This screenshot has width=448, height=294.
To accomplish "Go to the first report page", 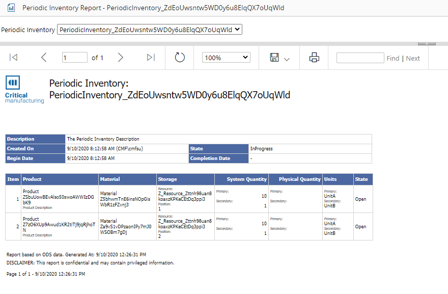I will tap(14, 58).
